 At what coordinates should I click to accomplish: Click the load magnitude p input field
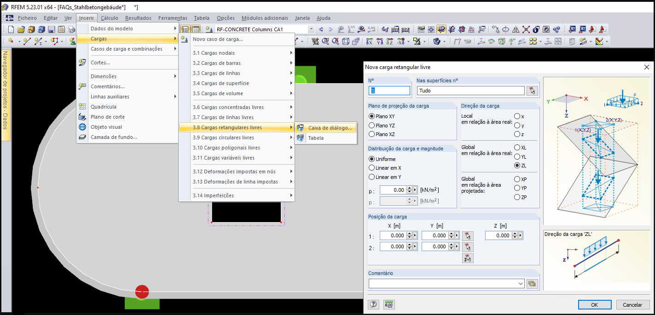(393, 189)
